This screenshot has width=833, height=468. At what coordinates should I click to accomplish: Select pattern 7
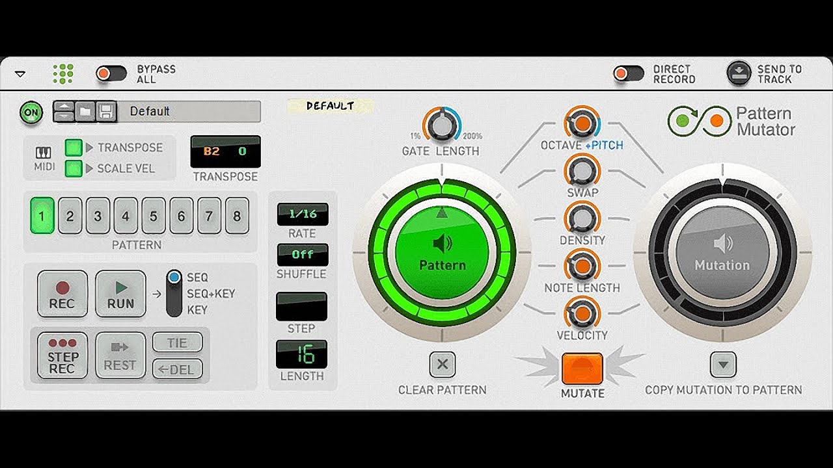click(x=209, y=216)
